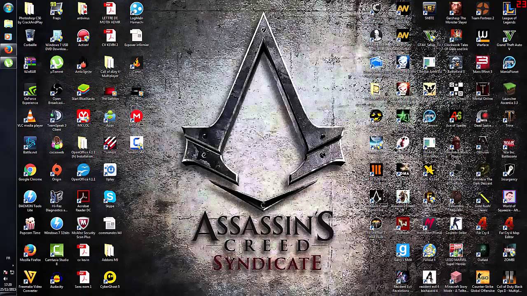Launch The Witcher 3 Wild Hunt
The width and height of the screenshot is (527, 296).
(x=376, y=228)
